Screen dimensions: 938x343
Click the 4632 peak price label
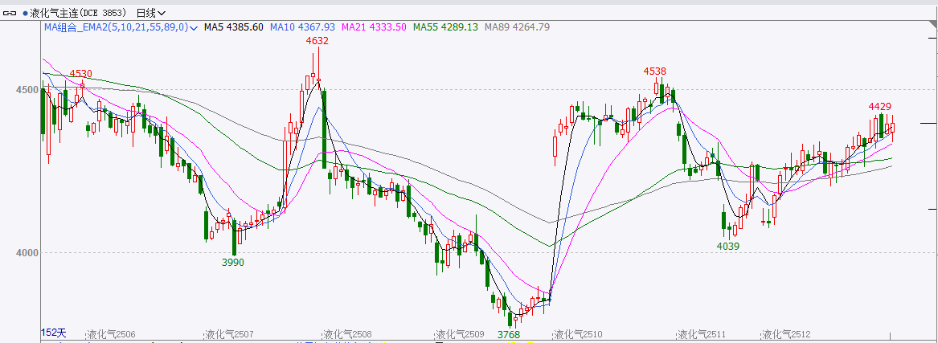point(317,40)
